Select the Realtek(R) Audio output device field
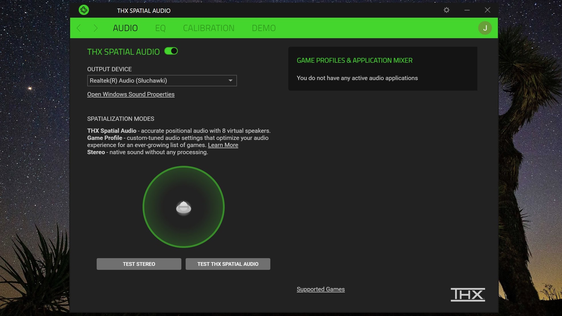The image size is (562, 316). [162, 81]
